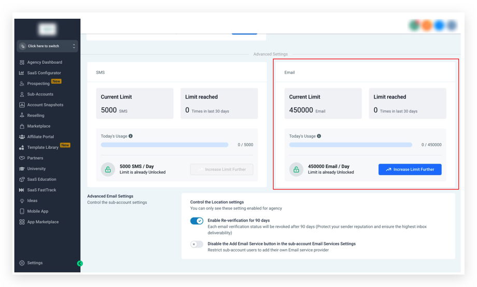Viewport: 477px width, 287px height.
Task: Click the info icon beside SMS Today's Usage
Action: (131, 136)
